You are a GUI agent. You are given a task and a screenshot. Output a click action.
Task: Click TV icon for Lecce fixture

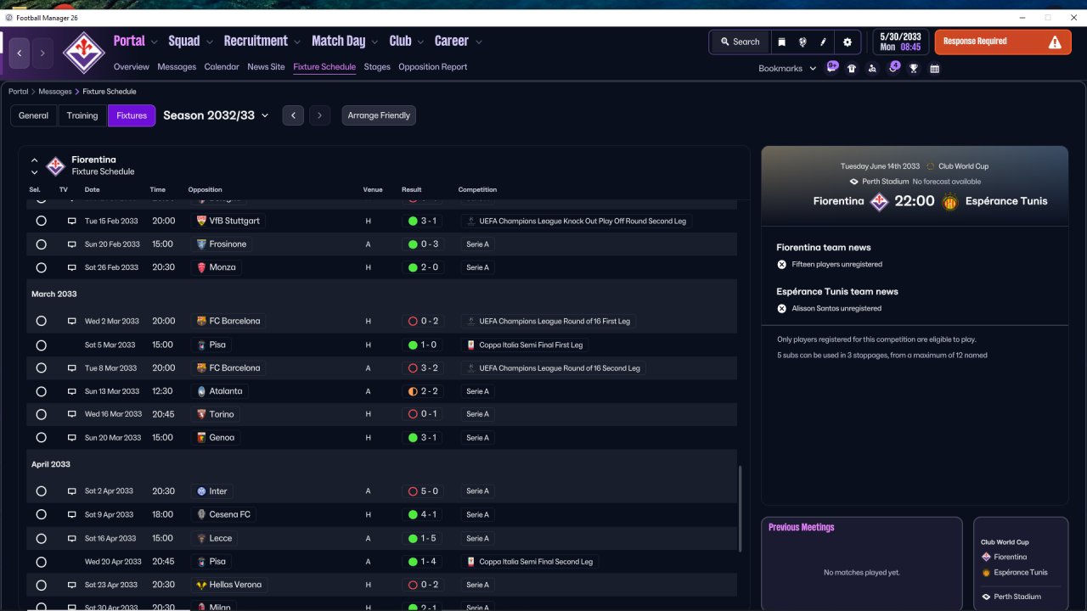point(72,538)
